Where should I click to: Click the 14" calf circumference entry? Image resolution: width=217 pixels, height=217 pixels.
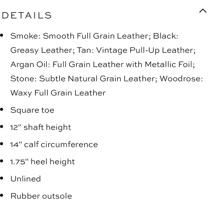tap(54, 144)
